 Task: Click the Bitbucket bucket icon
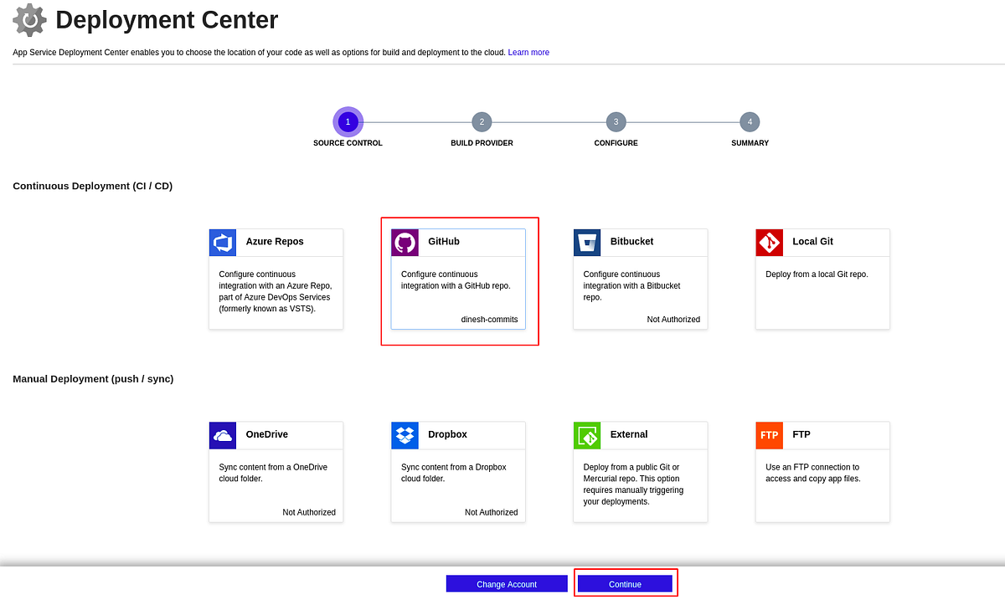587,242
